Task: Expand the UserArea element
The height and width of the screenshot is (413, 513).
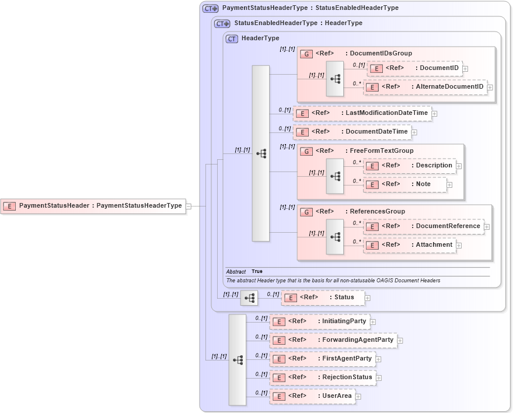Action: click(x=357, y=396)
